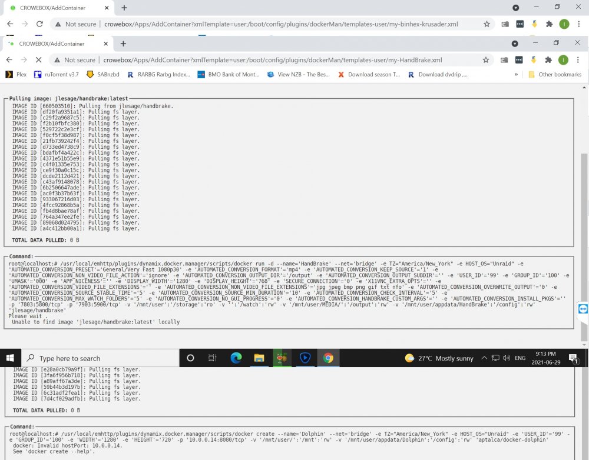Open the blue play-shield taskbar app
Image resolution: width=589 pixels, height=460 pixels.
point(305,358)
